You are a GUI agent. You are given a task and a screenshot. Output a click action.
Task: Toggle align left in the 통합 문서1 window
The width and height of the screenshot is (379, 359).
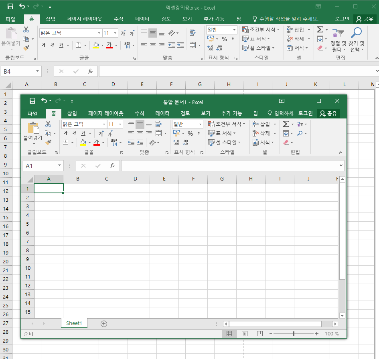pyautogui.click(x=131, y=133)
